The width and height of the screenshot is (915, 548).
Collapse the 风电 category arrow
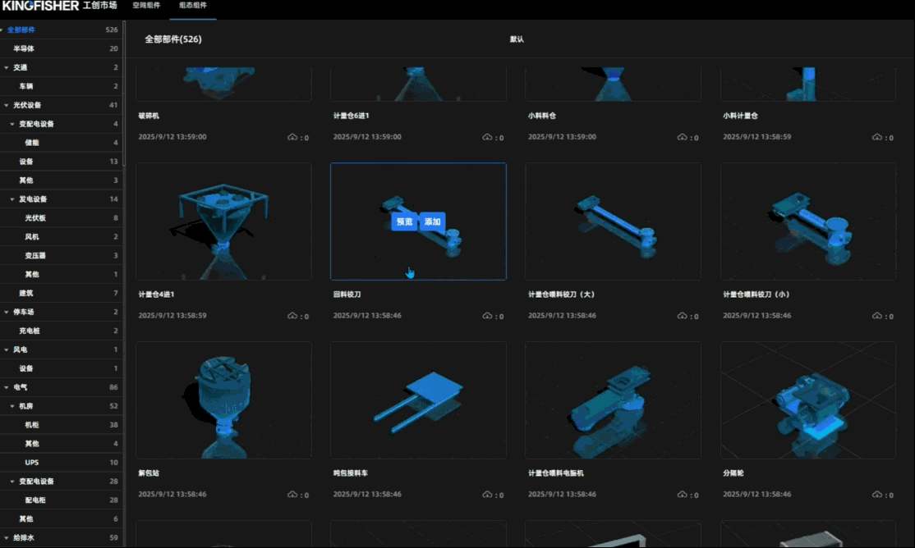tap(7, 349)
